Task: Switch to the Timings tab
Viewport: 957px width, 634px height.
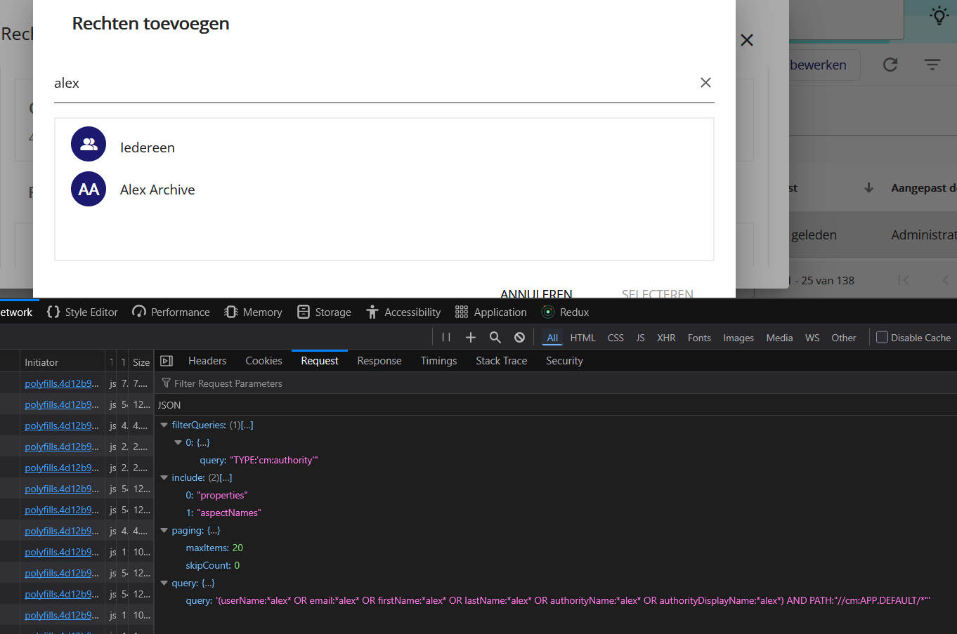Action: (438, 361)
